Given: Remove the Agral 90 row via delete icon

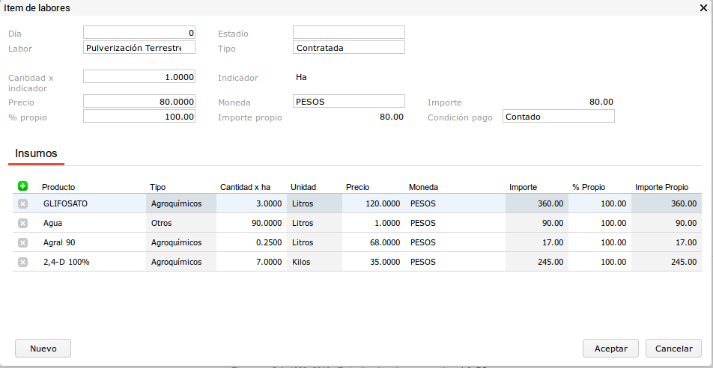Looking at the screenshot, I should coord(22,242).
